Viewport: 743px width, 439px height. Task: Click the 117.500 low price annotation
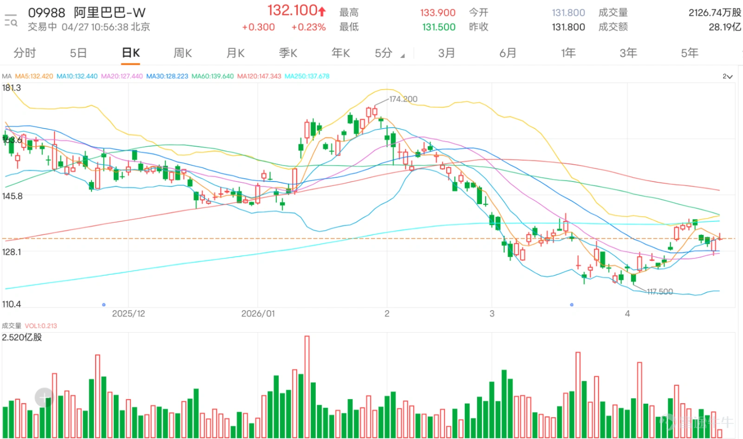click(x=660, y=291)
